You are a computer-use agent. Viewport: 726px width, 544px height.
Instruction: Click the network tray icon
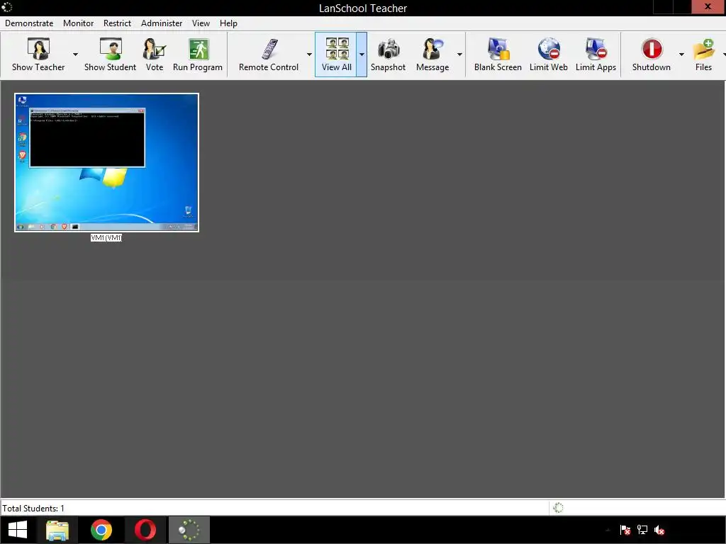click(x=642, y=530)
